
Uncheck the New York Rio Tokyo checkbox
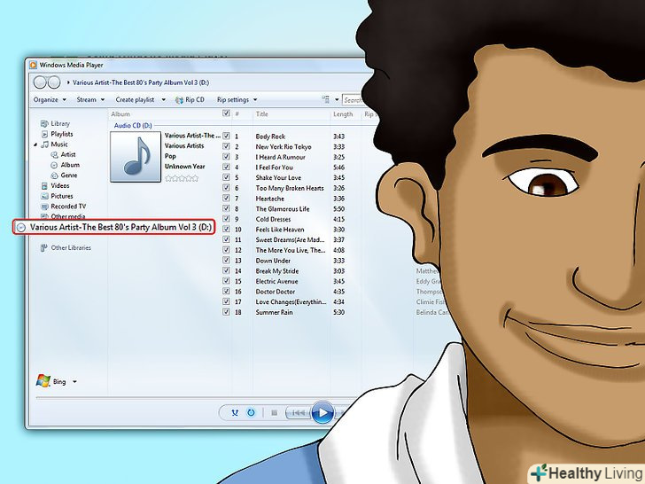click(x=226, y=146)
